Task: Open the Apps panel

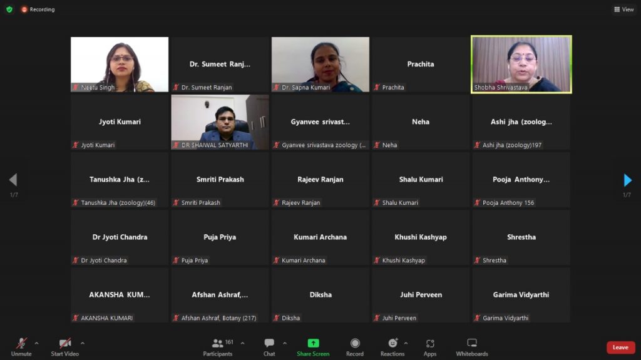Action: [430, 347]
